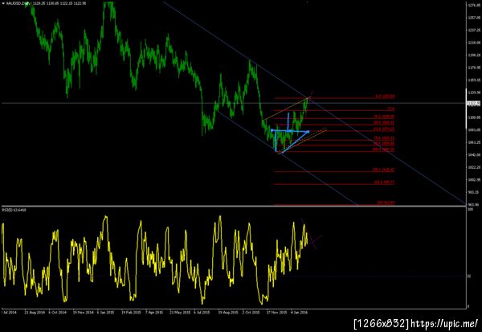Click the RSI level 32 label on right scale
482x332 pixels.
469,276
